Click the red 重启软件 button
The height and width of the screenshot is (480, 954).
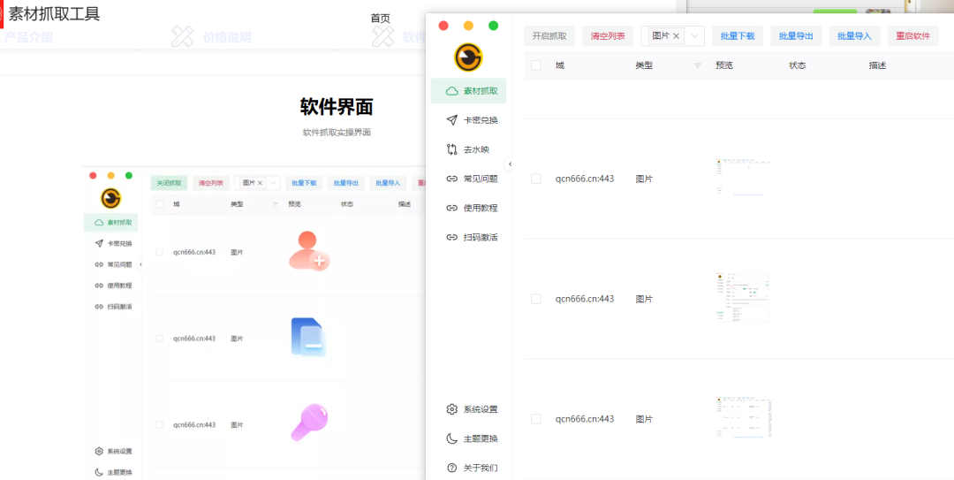[912, 36]
